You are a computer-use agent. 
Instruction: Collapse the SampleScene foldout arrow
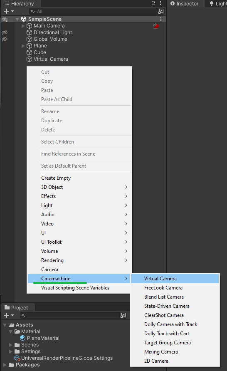(x=17, y=19)
